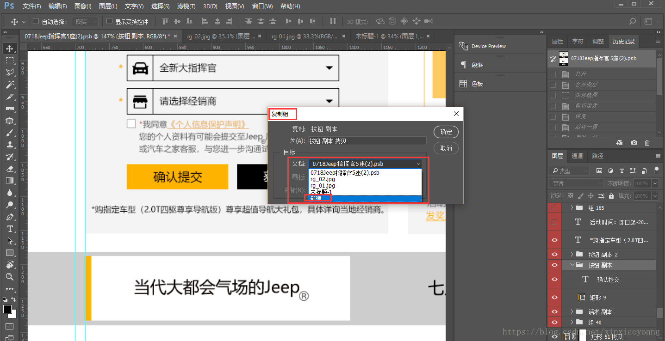Click 取消 in the 复制组 dialog
Image resolution: width=665 pixels, height=341 pixels.
point(446,148)
